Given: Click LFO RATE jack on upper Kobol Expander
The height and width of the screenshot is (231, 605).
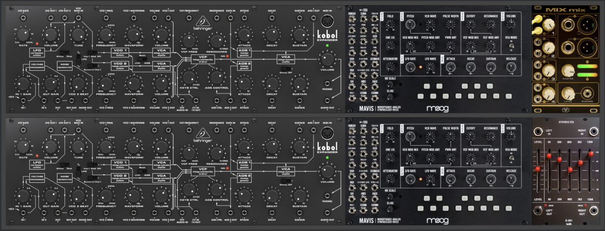Looking at the screenshot, I should point(23,18).
